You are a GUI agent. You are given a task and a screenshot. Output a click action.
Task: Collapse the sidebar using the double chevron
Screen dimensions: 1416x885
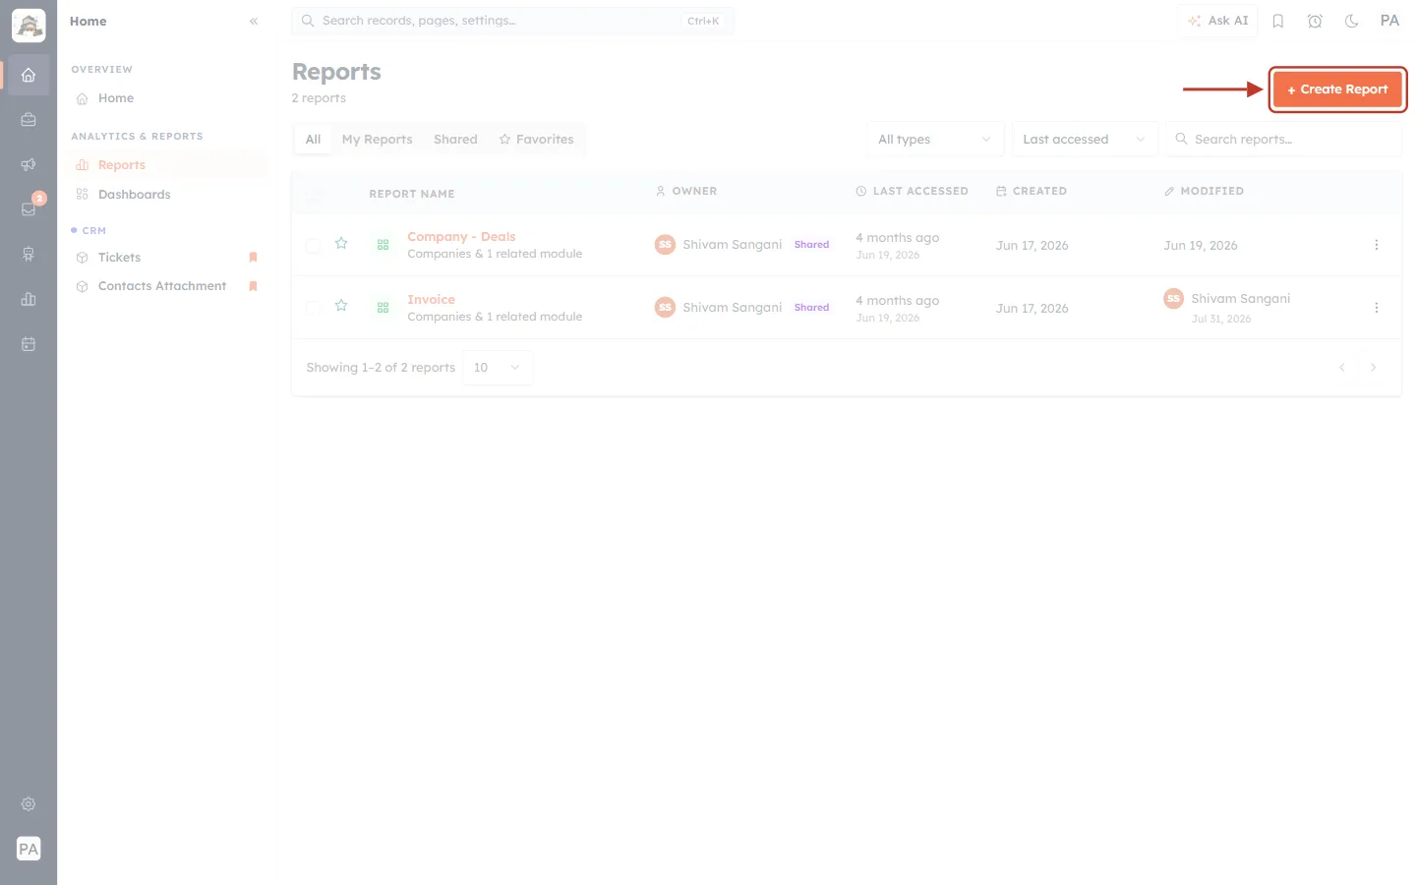tap(254, 21)
